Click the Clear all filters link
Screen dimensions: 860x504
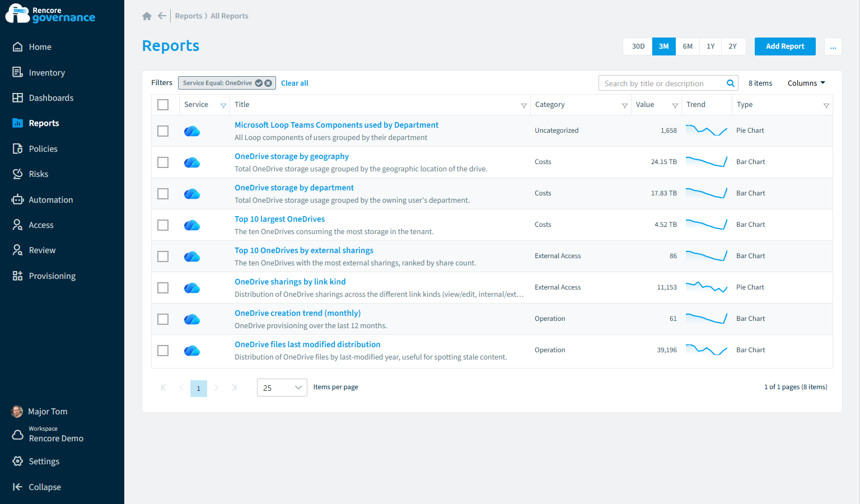tap(295, 83)
